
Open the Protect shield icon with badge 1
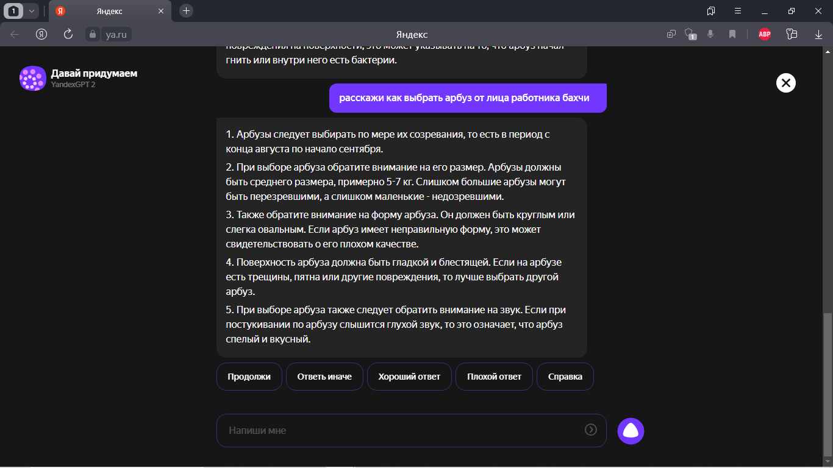(x=690, y=34)
